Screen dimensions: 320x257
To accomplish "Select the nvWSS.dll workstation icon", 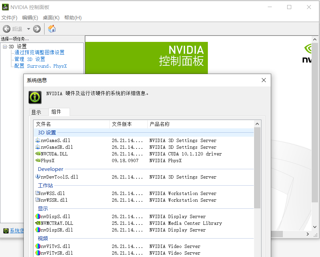I will pos(38,193).
